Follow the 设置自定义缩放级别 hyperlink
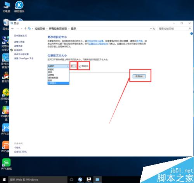 tap(98, 44)
